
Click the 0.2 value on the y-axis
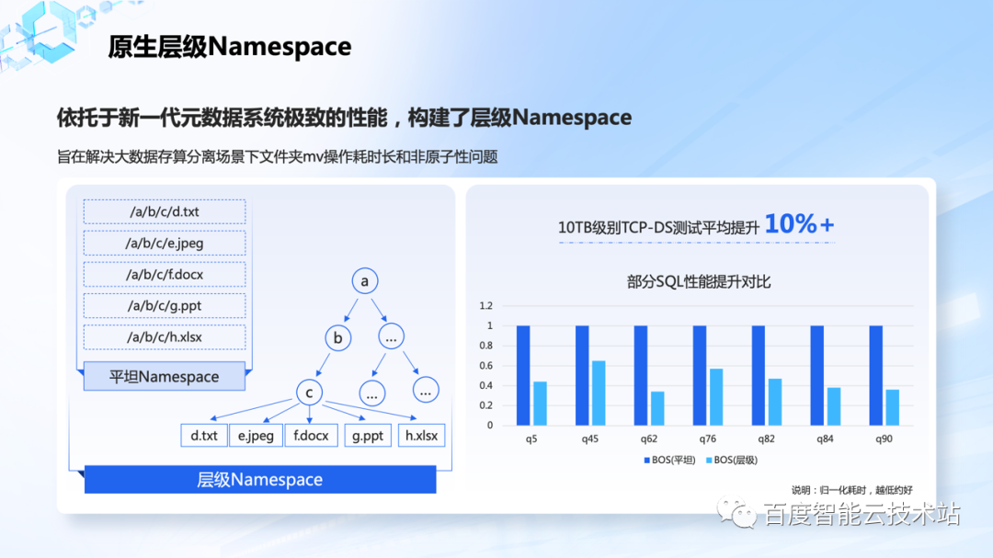pos(485,405)
